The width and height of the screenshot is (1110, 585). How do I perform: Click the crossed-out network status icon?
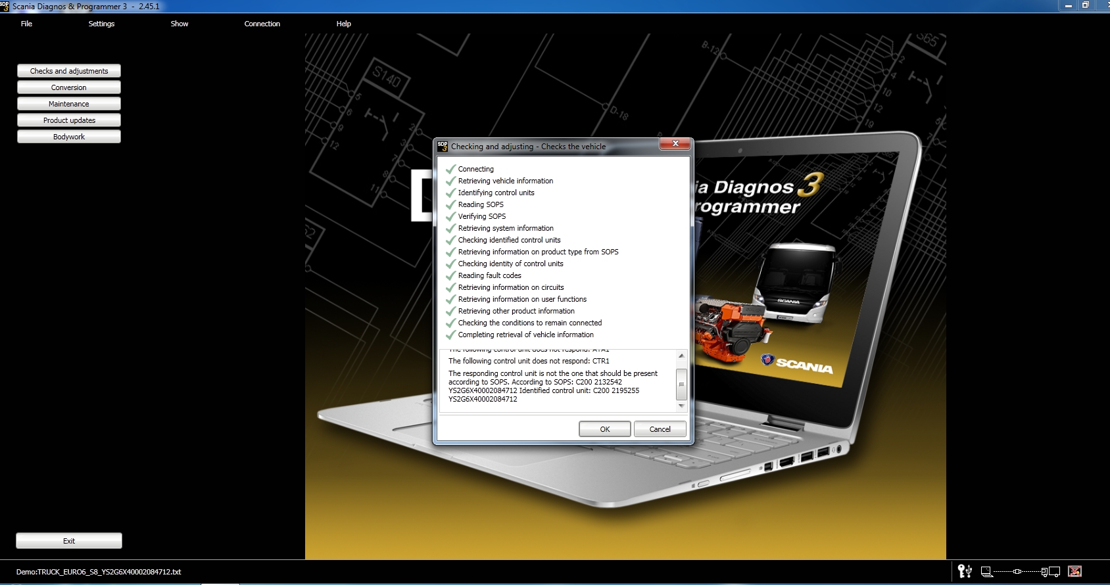[1075, 571]
